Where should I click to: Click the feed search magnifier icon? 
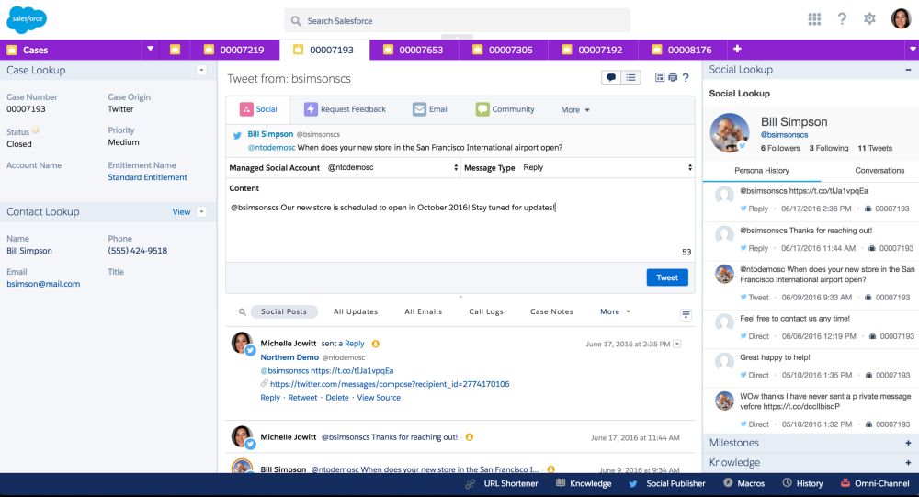click(x=242, y=311)
